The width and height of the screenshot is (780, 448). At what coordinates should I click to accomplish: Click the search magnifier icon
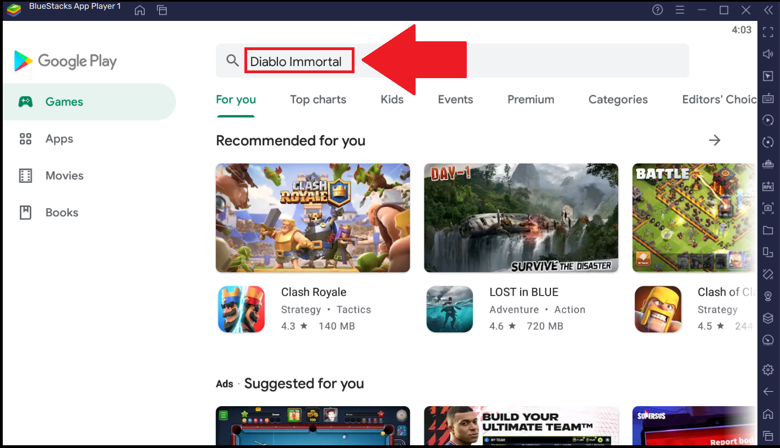(233, 61)
